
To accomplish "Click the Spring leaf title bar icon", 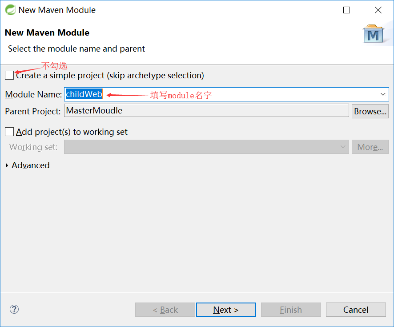I will (11, 10).
